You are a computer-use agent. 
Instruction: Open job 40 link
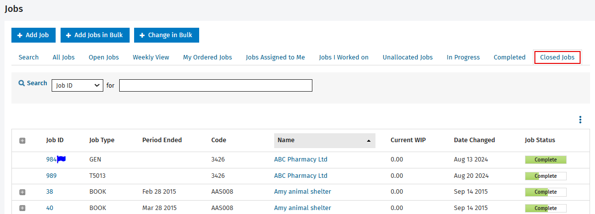coord(50,208)
